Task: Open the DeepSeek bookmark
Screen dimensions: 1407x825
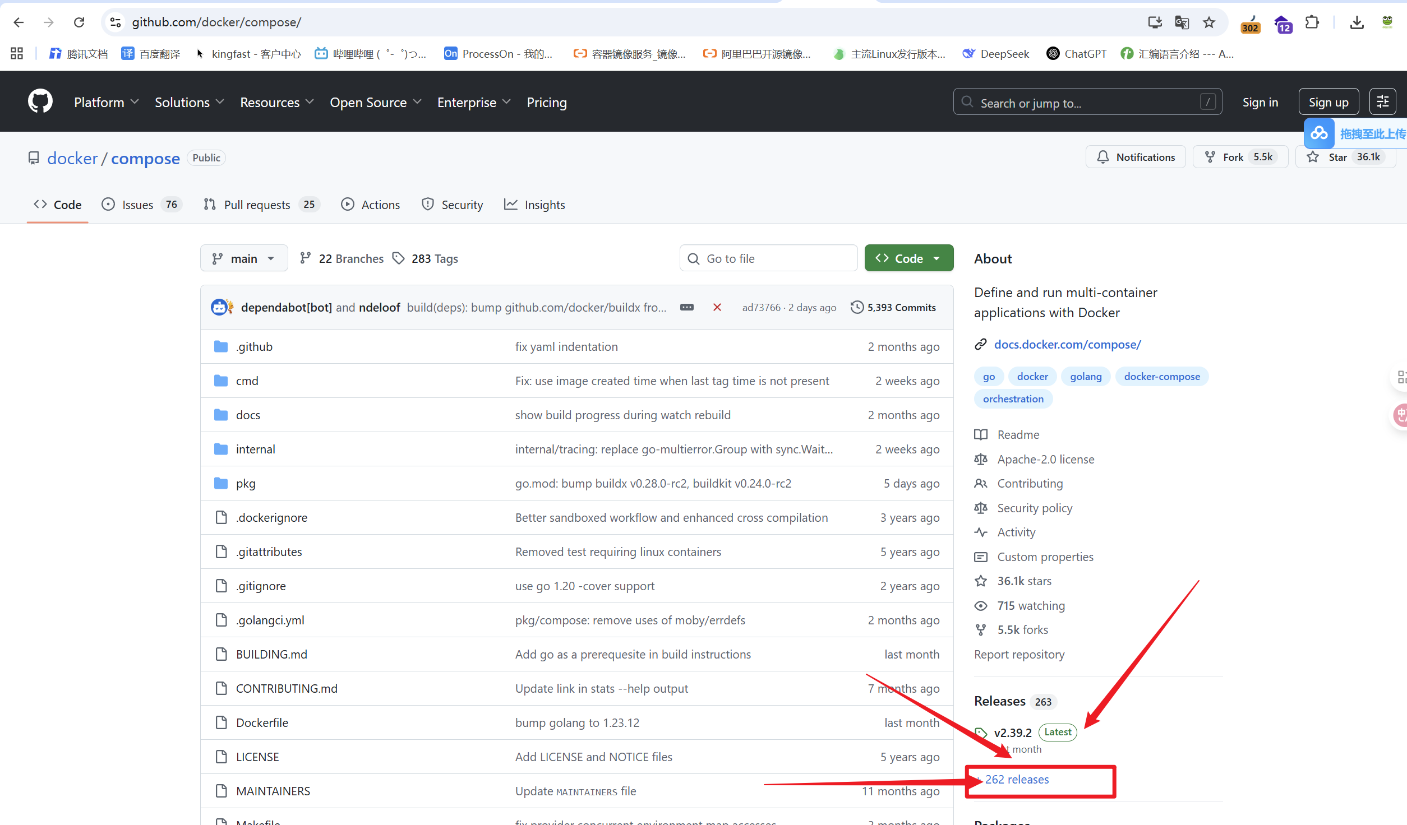Action: click(x=996, y=54)
